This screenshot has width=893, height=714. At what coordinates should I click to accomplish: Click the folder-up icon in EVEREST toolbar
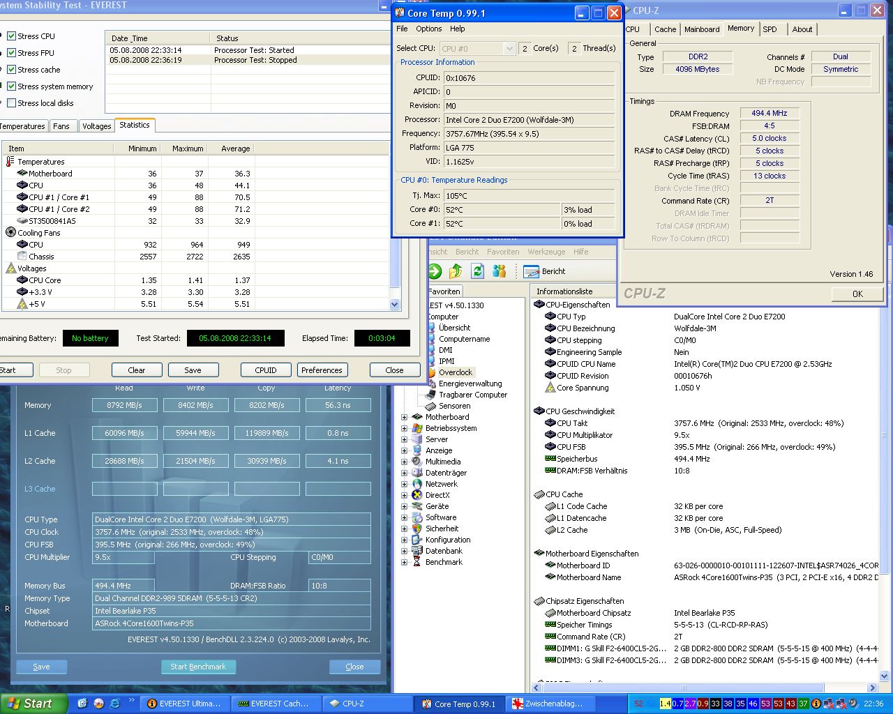tap(456, 271)
